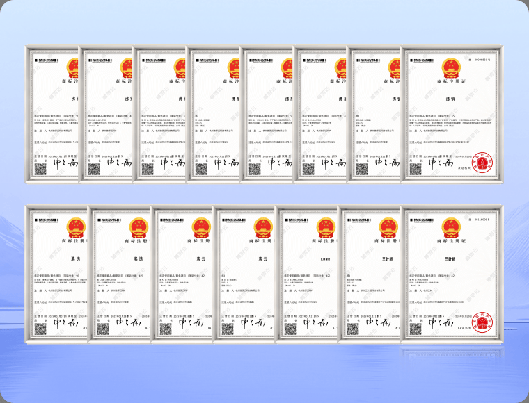Click national emblem on first bottom-row 沸选 certificate

(x=76, y=228)
